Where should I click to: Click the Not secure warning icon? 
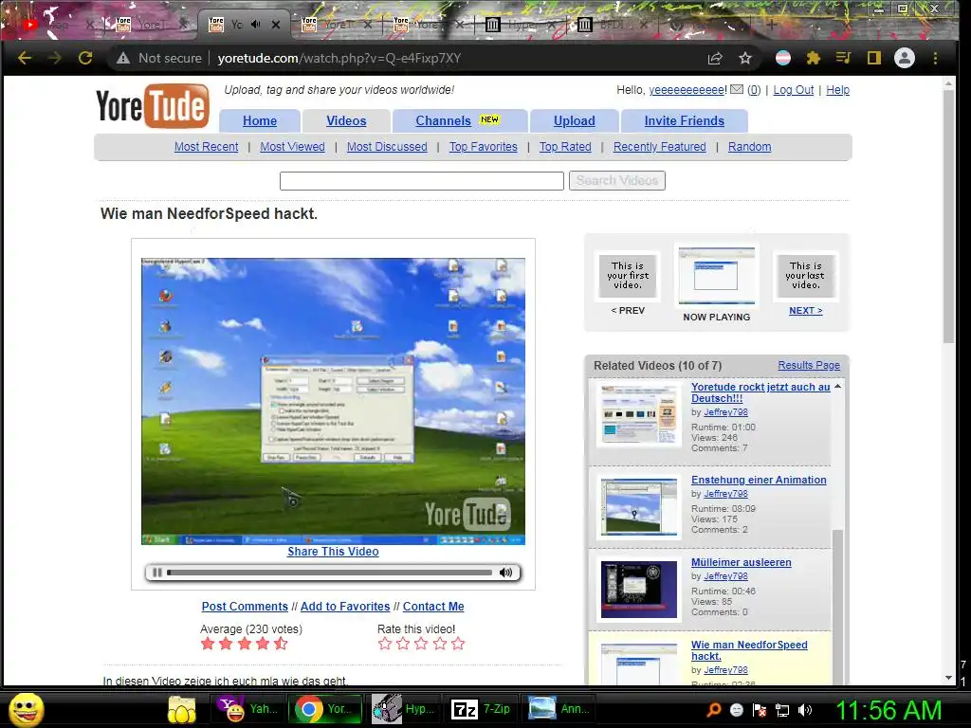(123, 58)
